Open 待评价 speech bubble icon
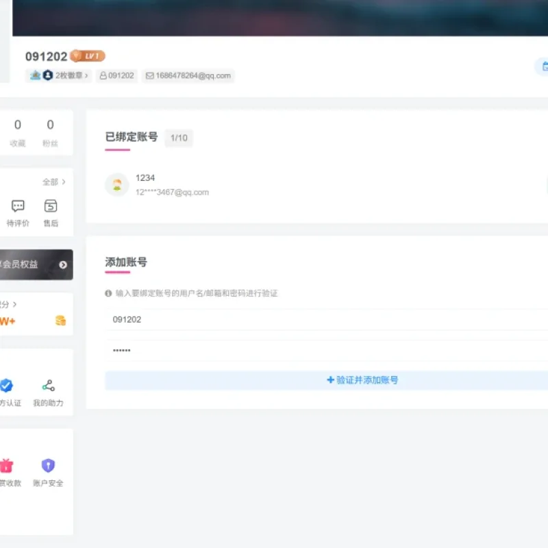 (x=18, y=206)
